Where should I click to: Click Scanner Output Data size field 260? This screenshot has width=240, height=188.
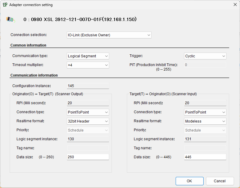click(x=88, y=157)
